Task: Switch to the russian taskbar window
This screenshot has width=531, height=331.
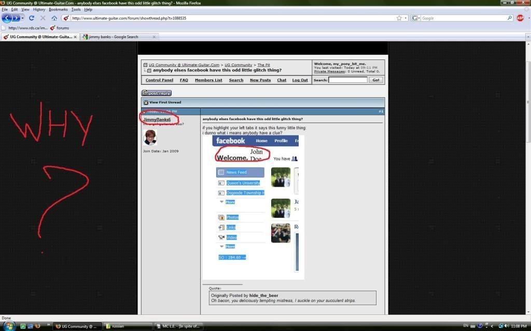Action: point(128,326)
